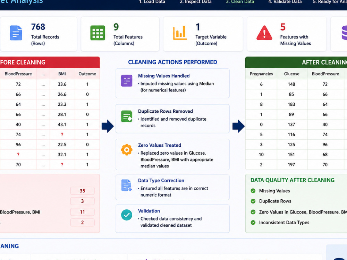The height and width of the screenshot is (260, 347).
Task: Click the BloodPressure column header in before table
Action: pos(18,74)
